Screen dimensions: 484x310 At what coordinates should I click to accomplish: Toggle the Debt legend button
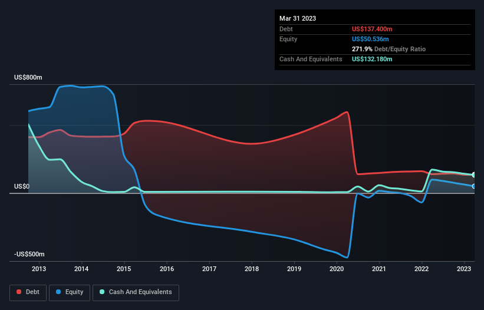[x=28, y=292]
